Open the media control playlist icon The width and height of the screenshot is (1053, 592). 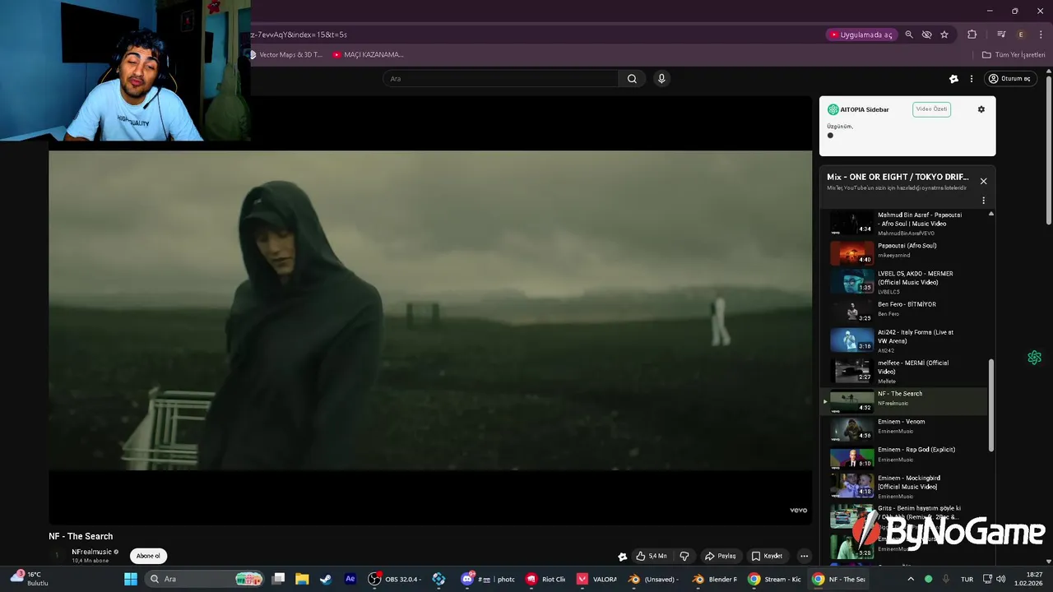click(1001, 35)
